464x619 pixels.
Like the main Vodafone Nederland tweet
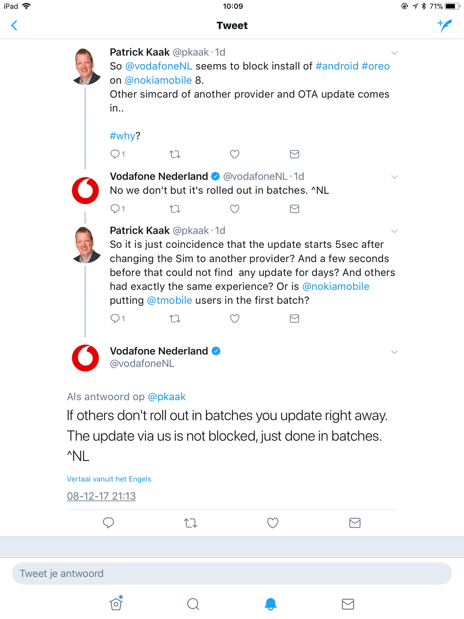point(273,523)
